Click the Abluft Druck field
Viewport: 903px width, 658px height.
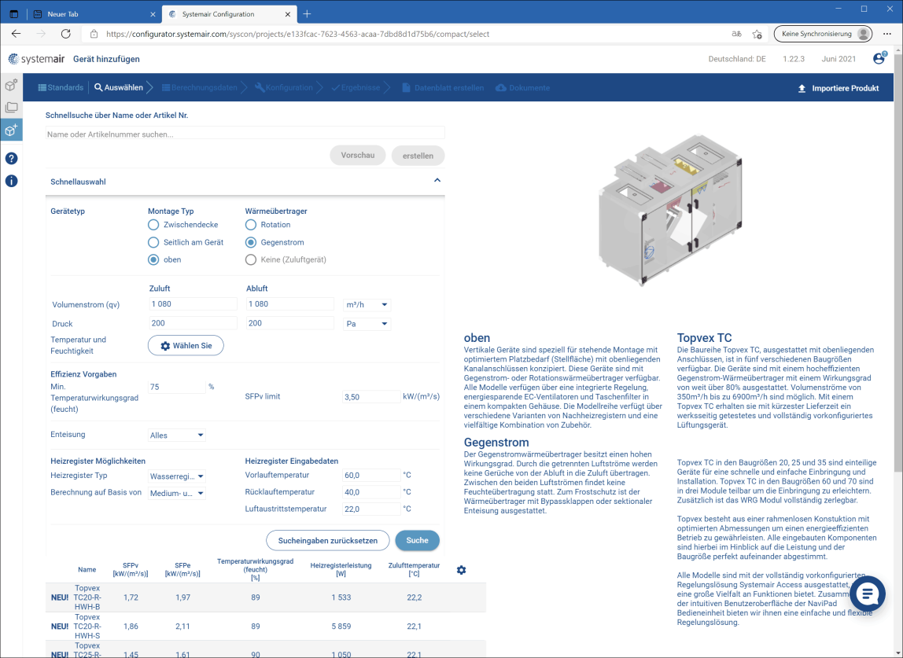click(290, 323)
